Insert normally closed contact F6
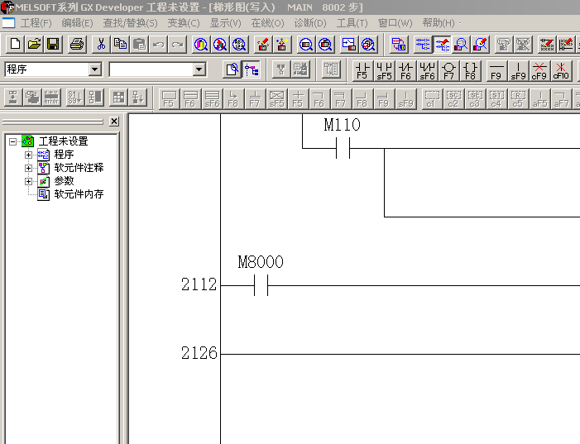Viewport: 580px width, 444px height. point(405,70)
